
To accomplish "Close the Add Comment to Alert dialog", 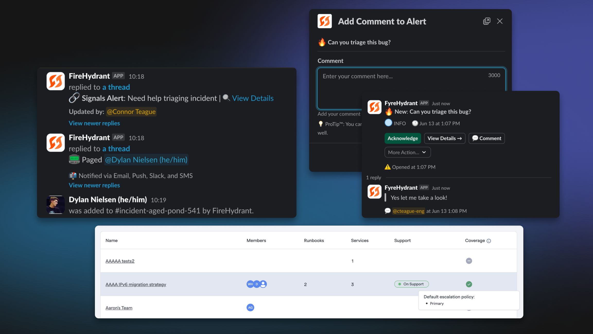I will click(x=500, y=21).
